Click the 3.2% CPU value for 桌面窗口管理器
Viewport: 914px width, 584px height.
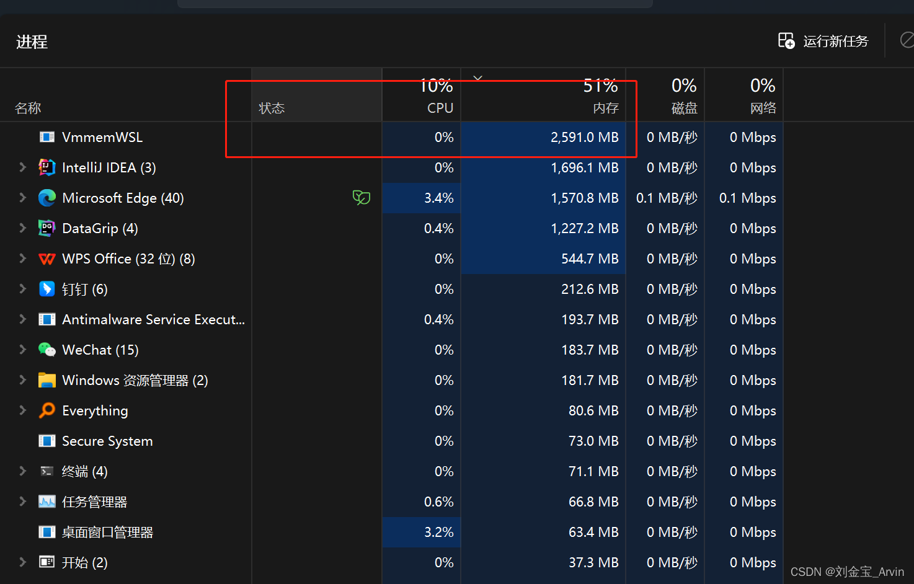[439, 532]
